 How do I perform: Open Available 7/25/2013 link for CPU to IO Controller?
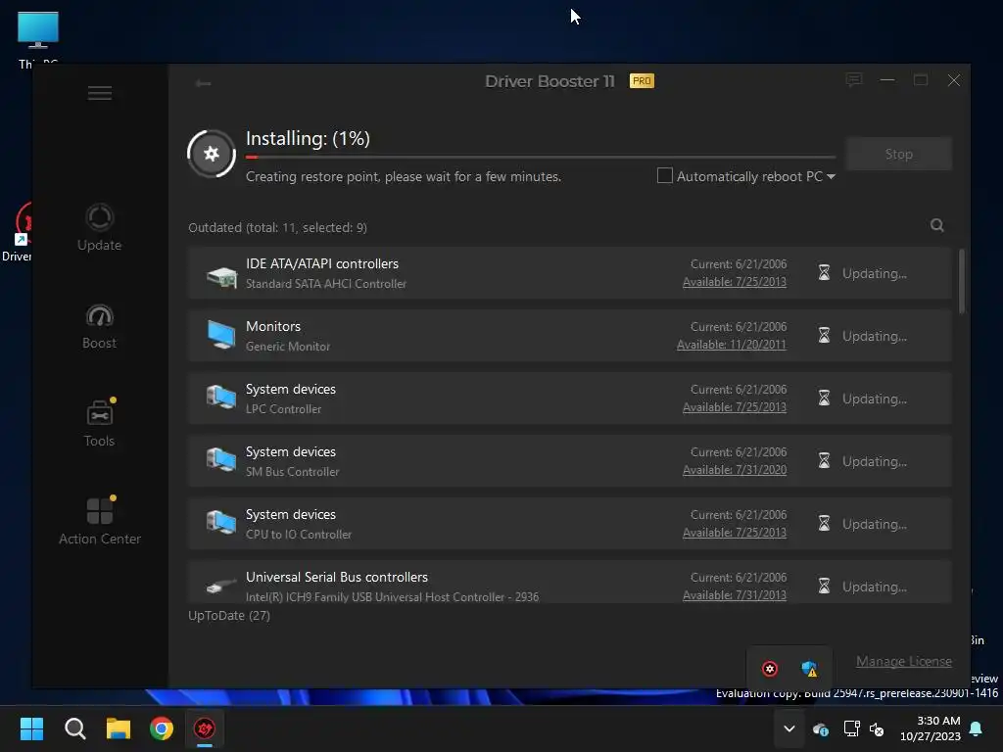coord(735,533)
